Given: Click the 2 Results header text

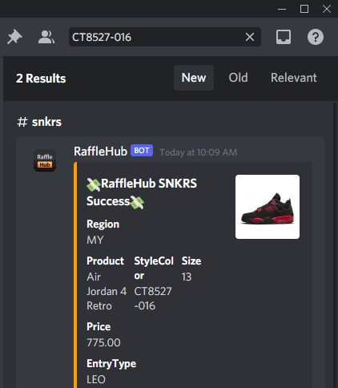Looking at the screenshot, I should coord(41,79).
